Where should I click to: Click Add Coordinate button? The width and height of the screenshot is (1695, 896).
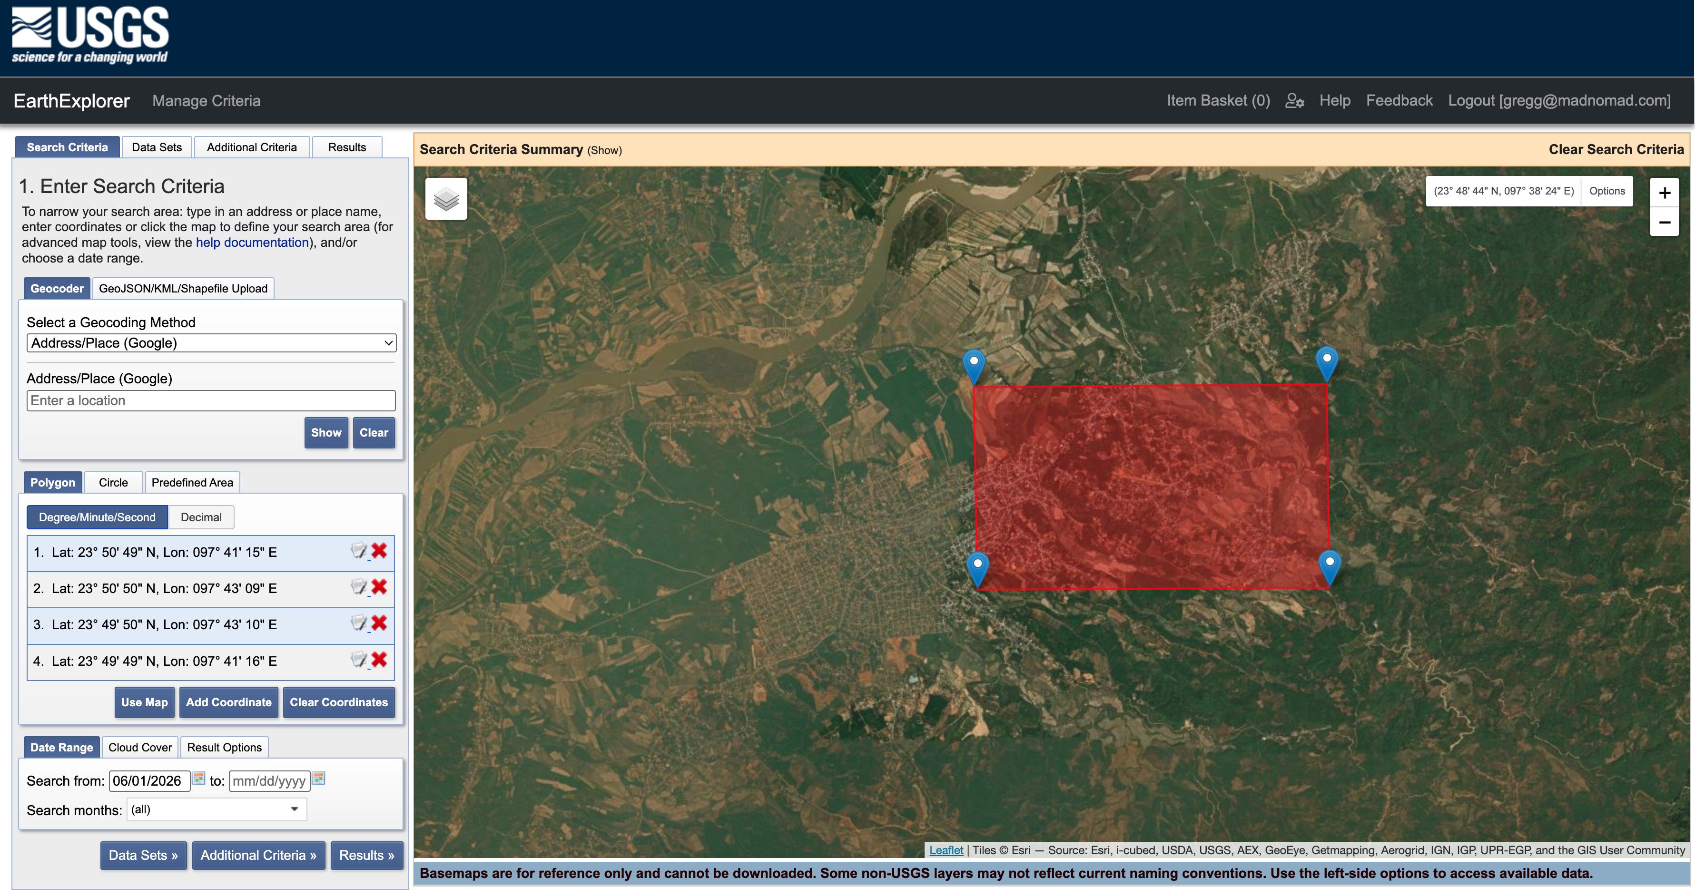point(228,702)
